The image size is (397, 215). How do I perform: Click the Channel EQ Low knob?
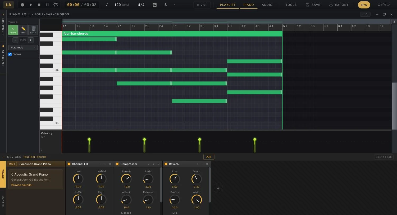(x=78, y=179)
